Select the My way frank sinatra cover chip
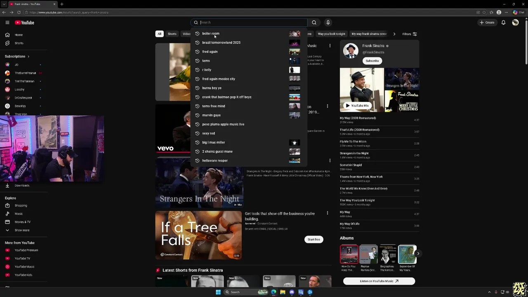The height and width of the screenshot is (297, 528). 369,34
